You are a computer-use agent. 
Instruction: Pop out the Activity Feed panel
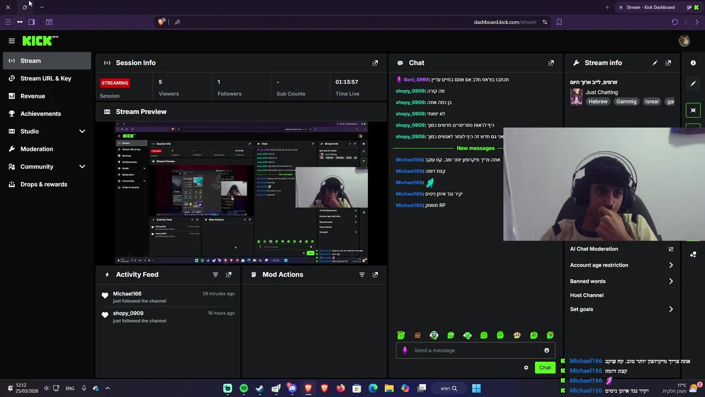(229, 275)
